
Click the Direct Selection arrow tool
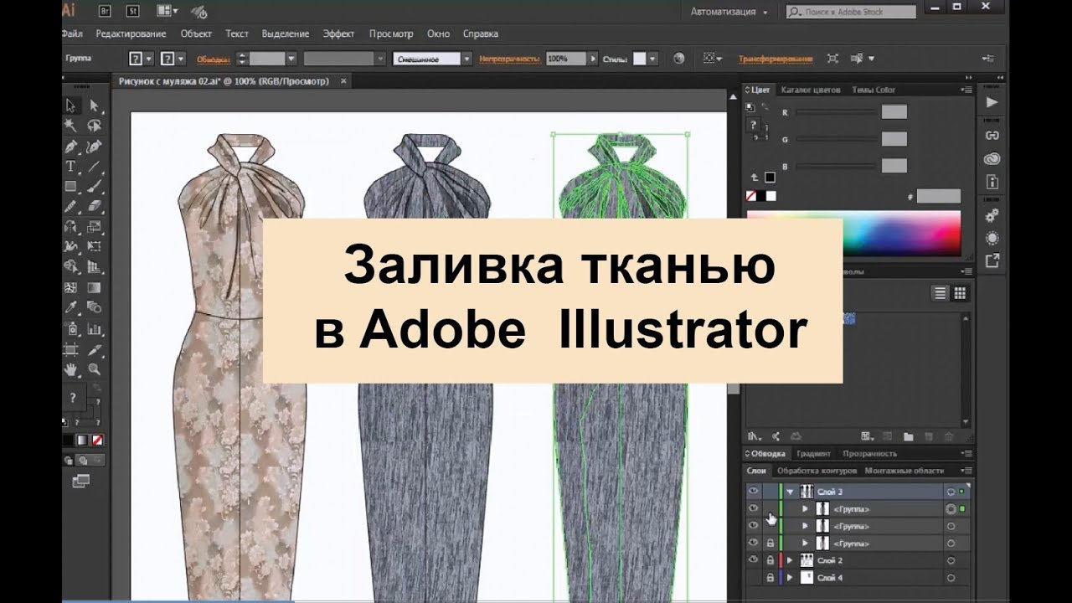pos(93,106)
